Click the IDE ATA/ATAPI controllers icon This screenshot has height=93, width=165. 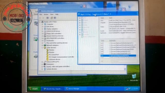45,38
